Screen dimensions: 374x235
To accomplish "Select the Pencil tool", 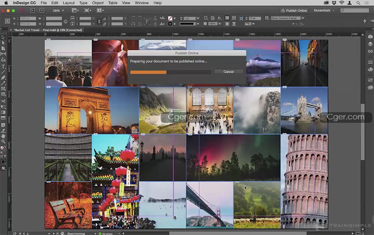I will click(3, 83).
